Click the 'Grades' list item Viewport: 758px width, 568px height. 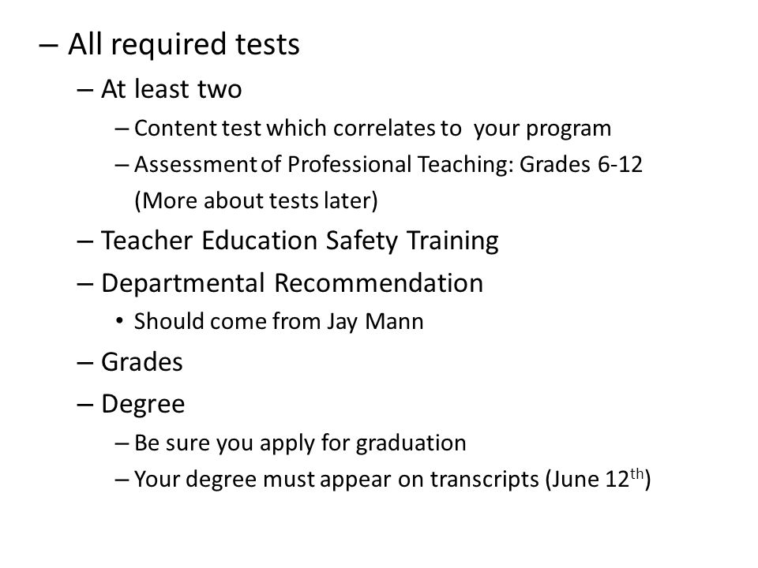142,362
